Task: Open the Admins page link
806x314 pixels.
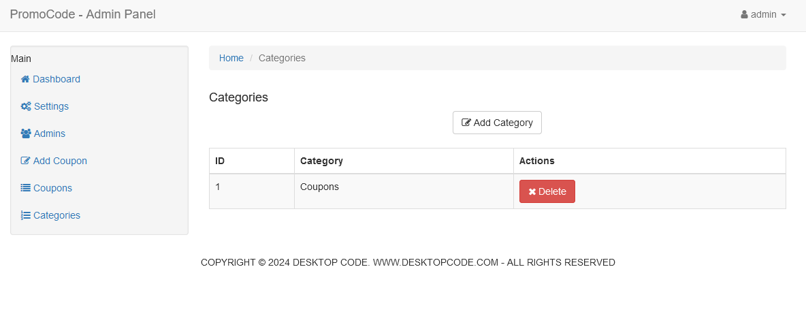Action: [50, 134]
